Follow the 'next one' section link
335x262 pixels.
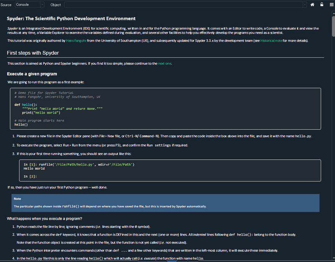click(x=165, y=64)
